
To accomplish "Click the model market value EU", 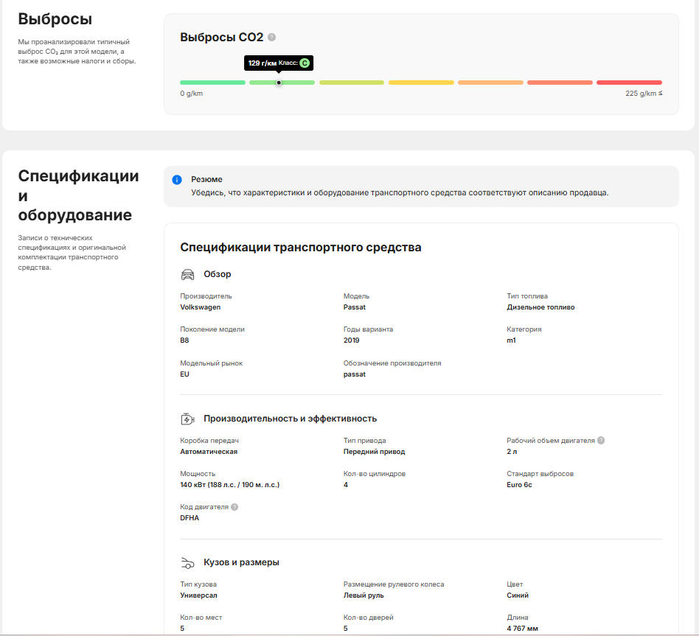I will click(184, 374).
